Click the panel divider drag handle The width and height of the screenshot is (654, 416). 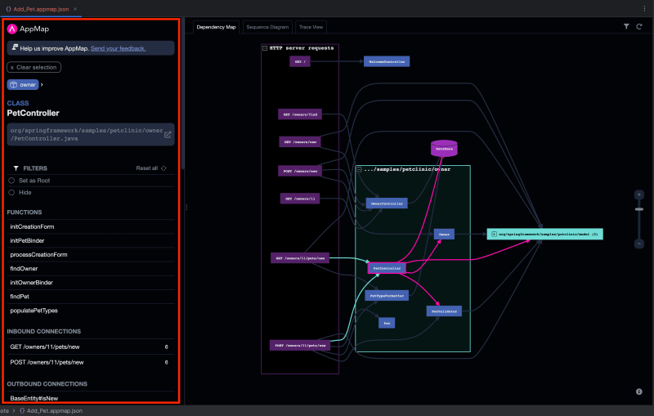click(186, 207)
